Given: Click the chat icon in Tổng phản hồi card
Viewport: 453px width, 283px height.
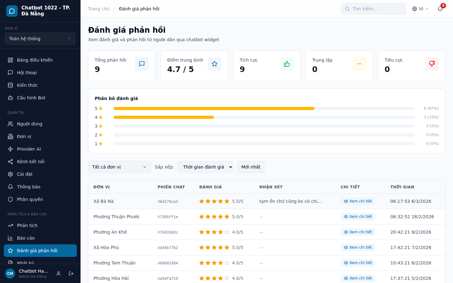Looking at the screenshot, I should point(142,64).
